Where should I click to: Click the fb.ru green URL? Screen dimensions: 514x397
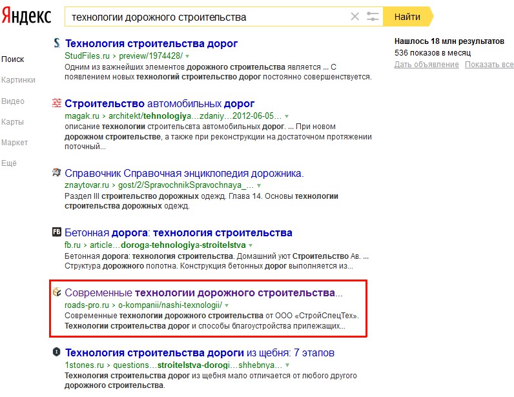[72, 245]
